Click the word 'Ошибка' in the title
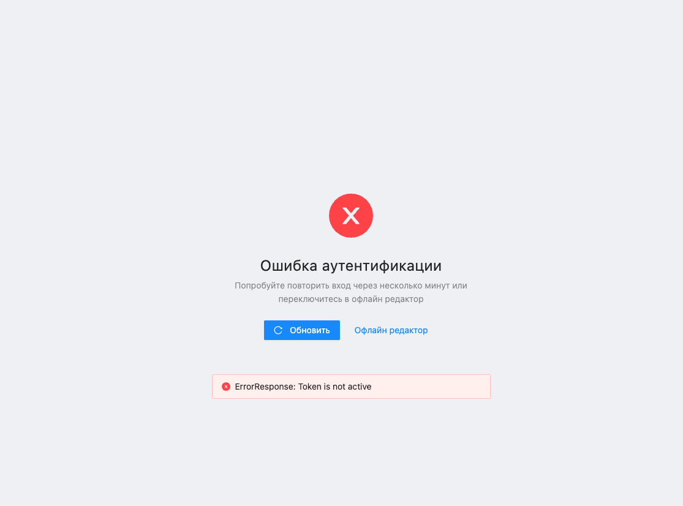This screenshot has height=506, width=683. [x=289, y=266]
